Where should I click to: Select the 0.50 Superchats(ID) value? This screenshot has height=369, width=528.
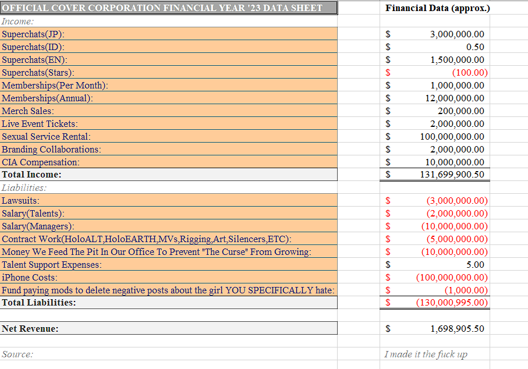point(475,47)
